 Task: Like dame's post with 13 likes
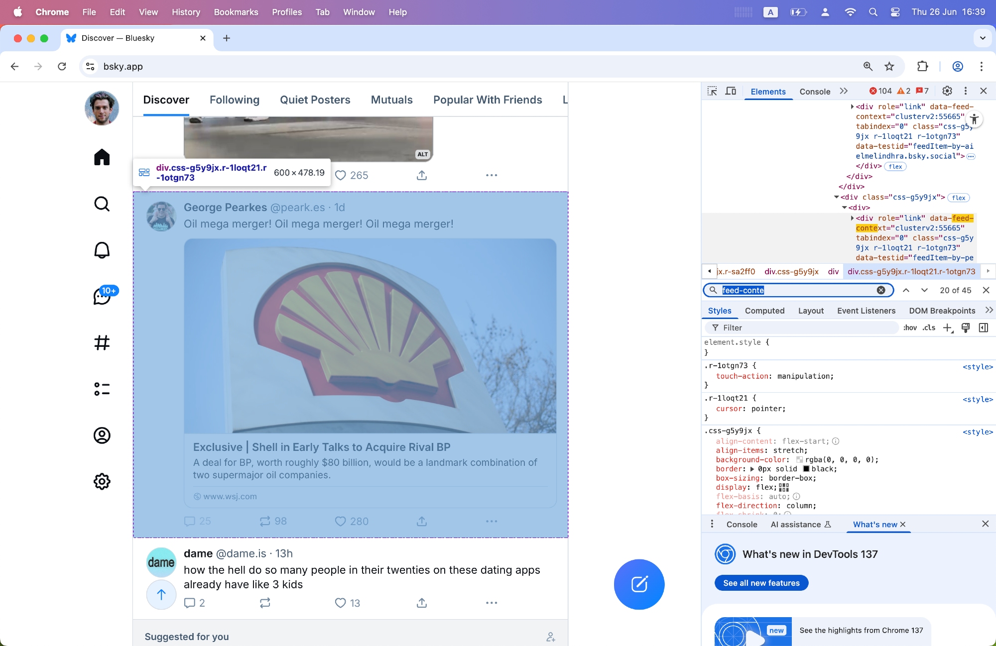[x=341, y=603]
